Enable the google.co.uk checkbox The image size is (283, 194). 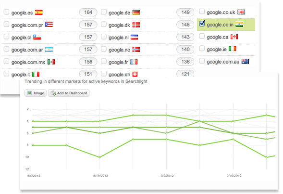[x=202, y=12]
